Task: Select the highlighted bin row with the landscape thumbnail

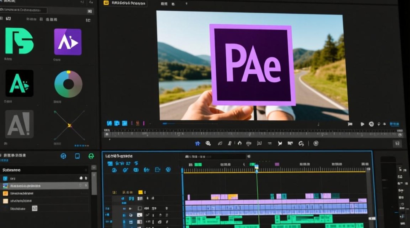Action: pos(44,186)
